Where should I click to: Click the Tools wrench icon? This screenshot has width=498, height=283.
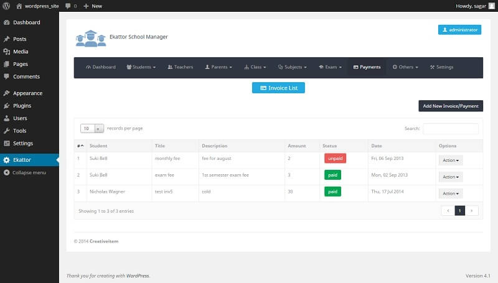7,131
